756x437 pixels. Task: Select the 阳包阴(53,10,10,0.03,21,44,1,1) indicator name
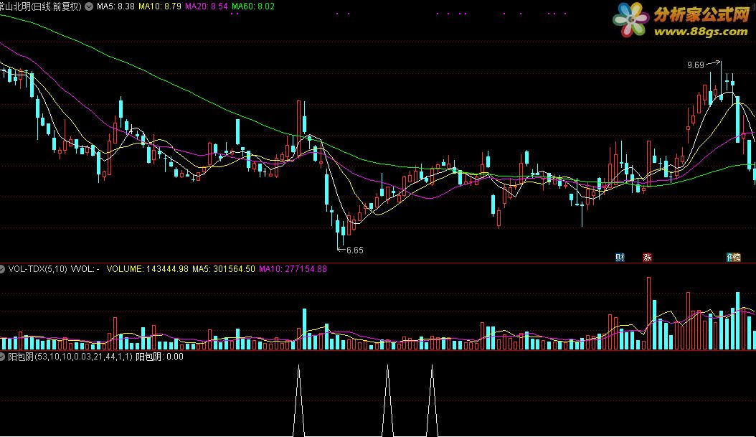click(x=70, y=357)
